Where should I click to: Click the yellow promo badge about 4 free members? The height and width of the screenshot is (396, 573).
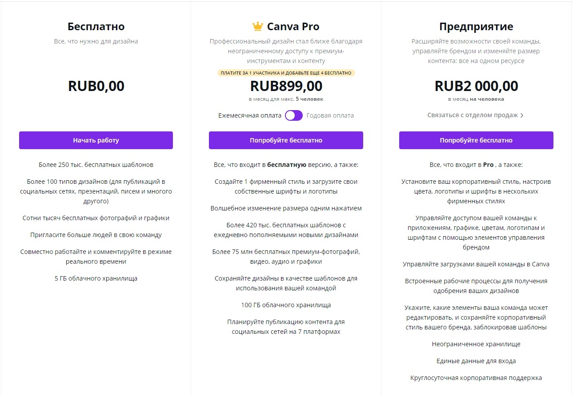(286, 73)
